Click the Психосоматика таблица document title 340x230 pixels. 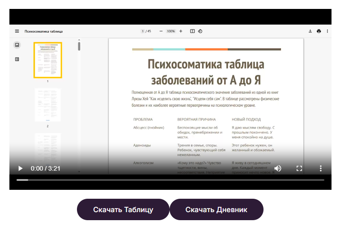[43, 31]
